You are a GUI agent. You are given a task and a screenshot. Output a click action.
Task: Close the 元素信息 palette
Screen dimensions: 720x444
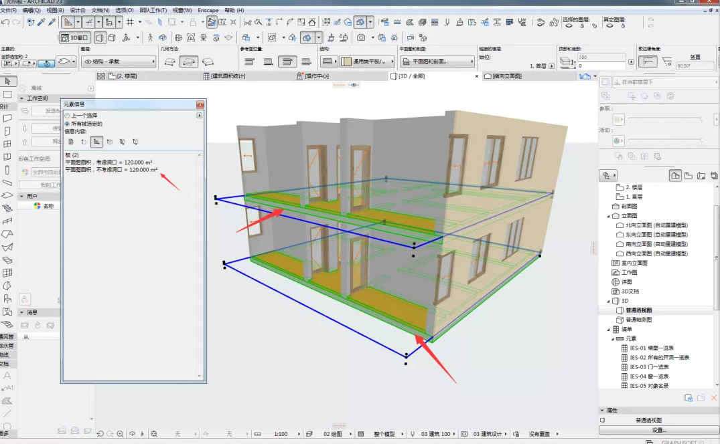click(200, 104)
